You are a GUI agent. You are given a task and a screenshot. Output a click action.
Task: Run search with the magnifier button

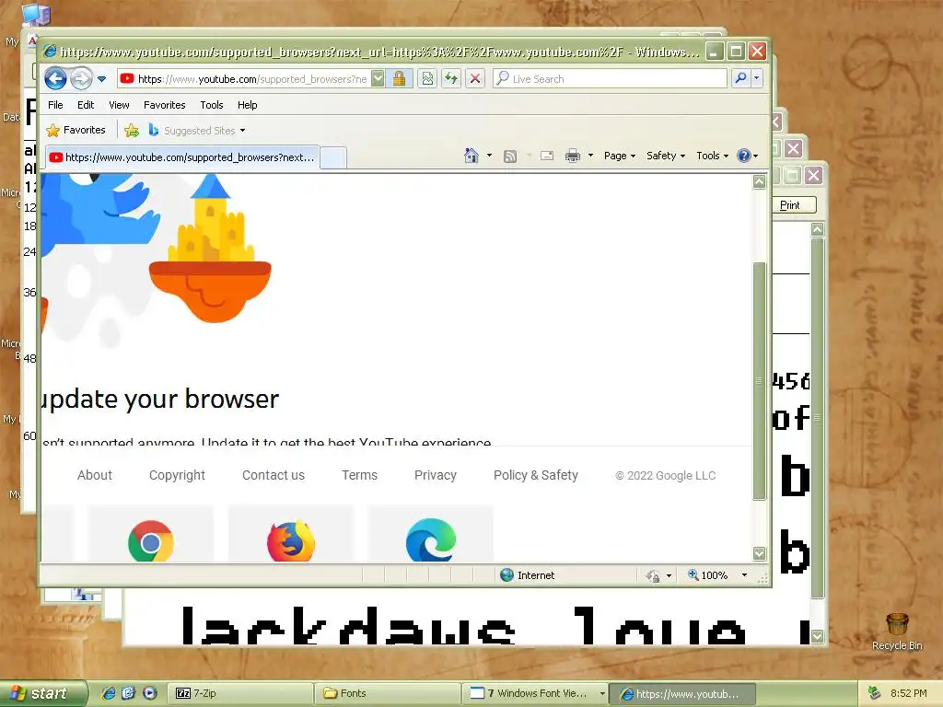pyautogui.click(x=741, y=79)
